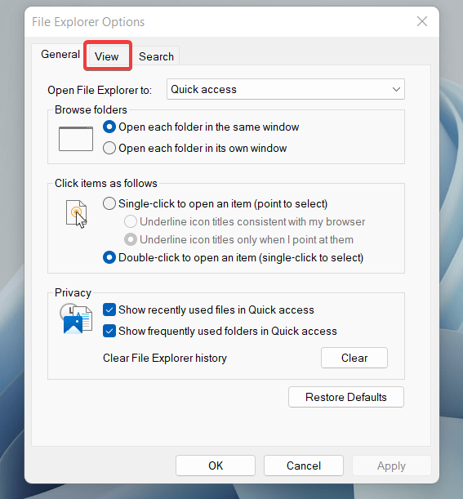Click the 'Open File Explorer to:' label
Screen dimensions: 463x499
coord(100,90)
